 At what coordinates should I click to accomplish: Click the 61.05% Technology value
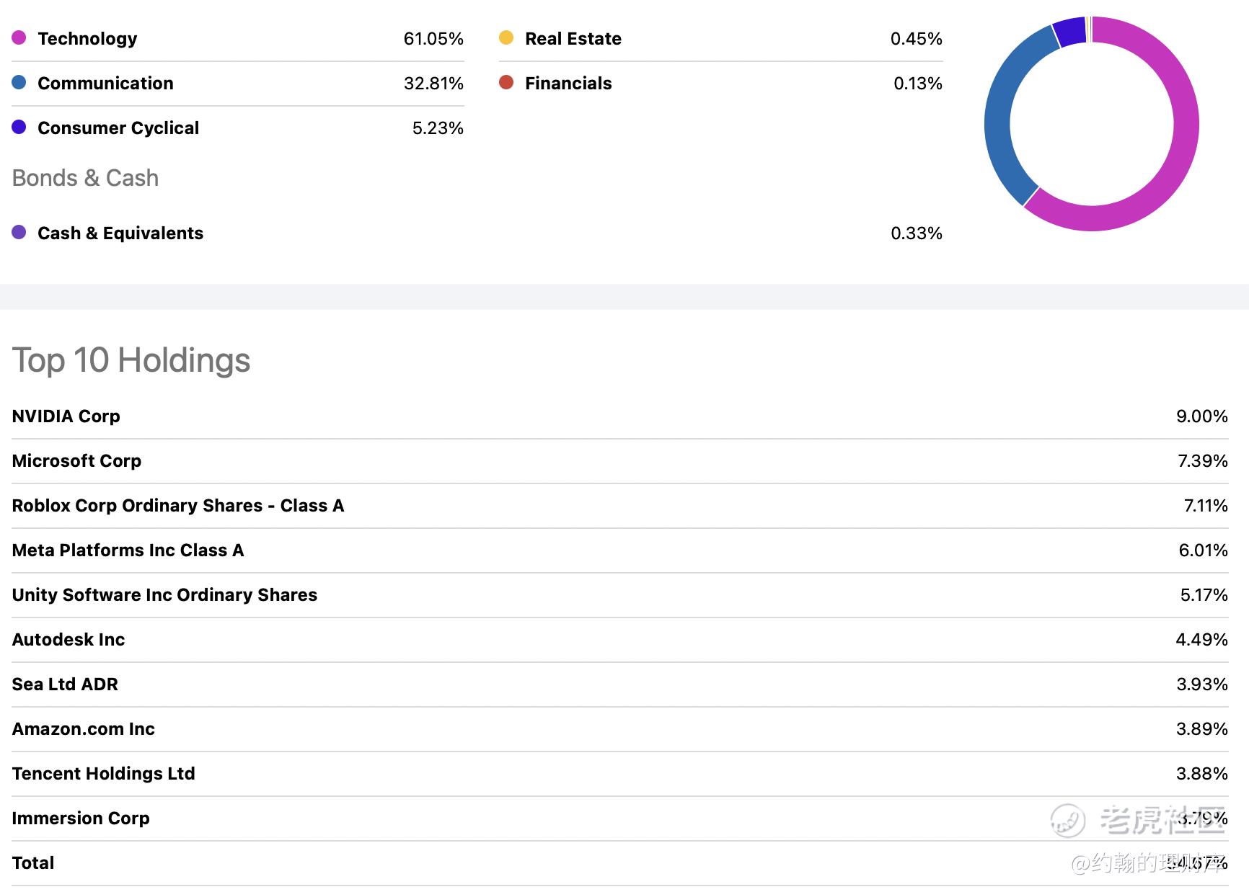pyautogui.click(x=433, y=38)
